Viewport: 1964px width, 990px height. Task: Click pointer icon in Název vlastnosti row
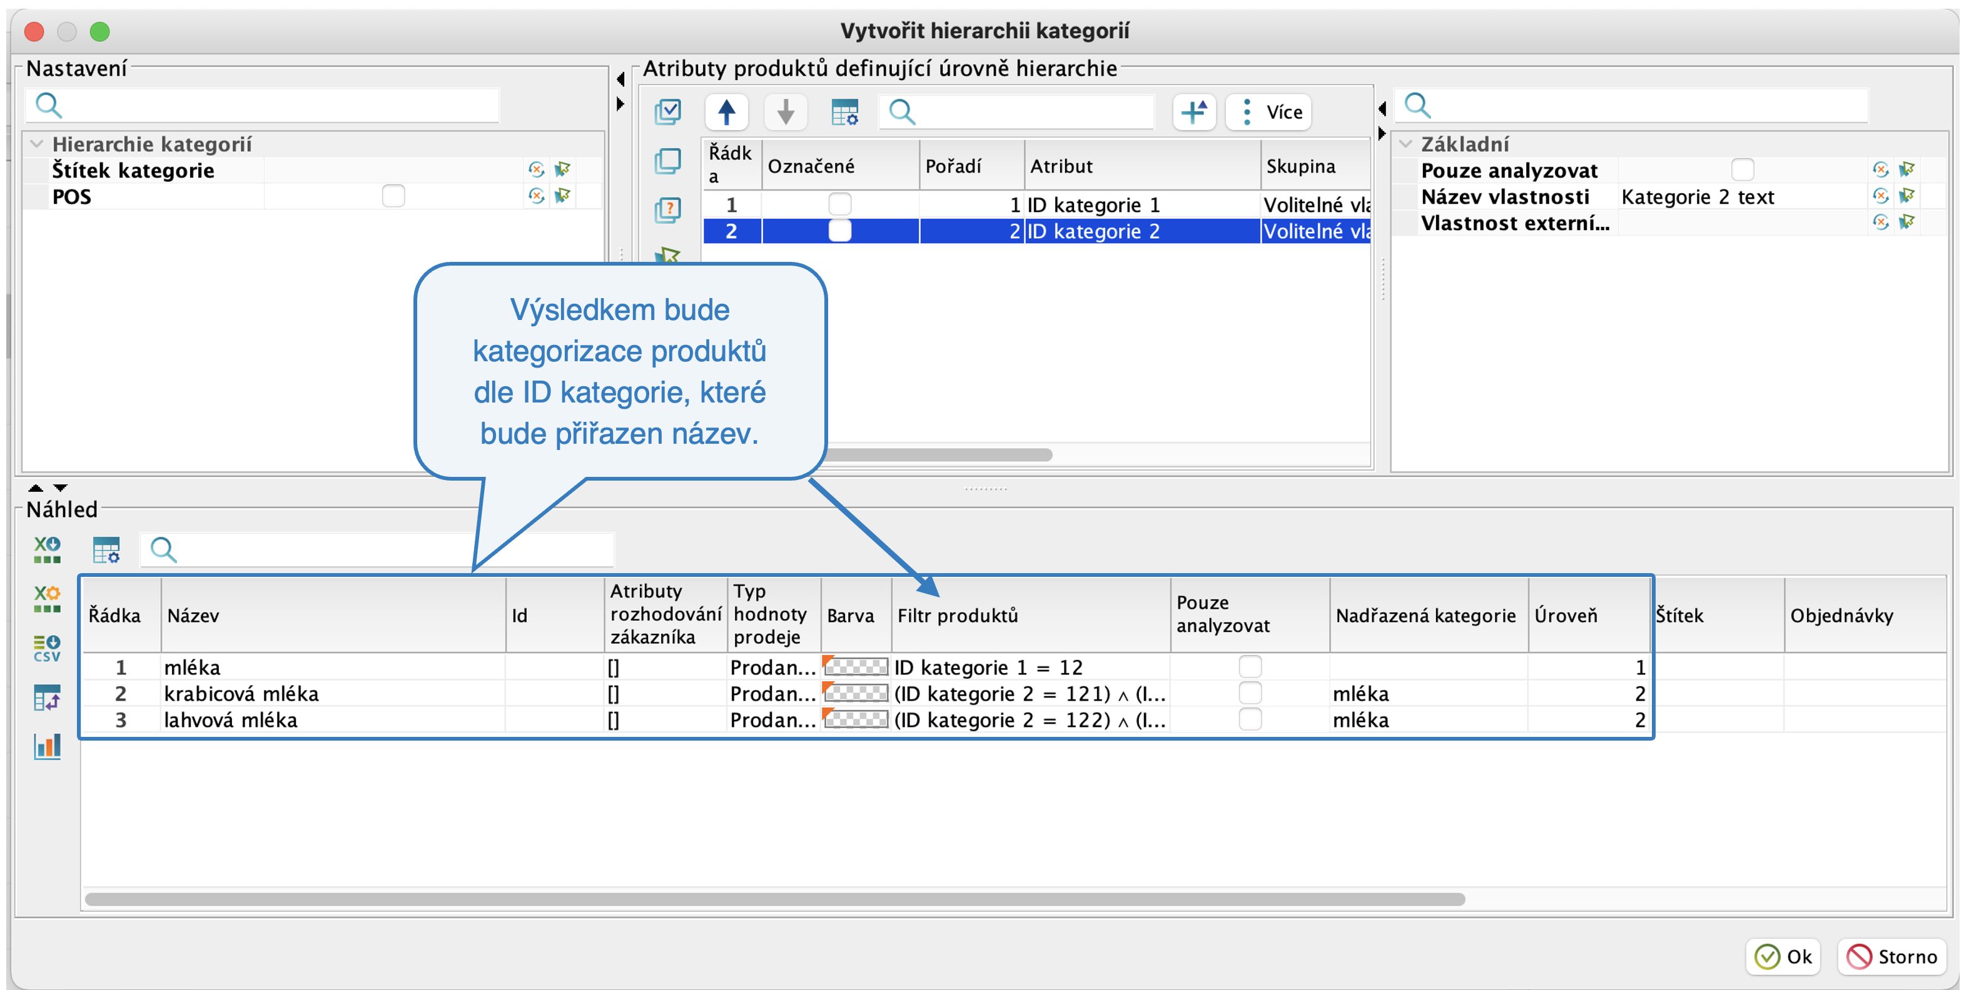(x=1907, y=196)
